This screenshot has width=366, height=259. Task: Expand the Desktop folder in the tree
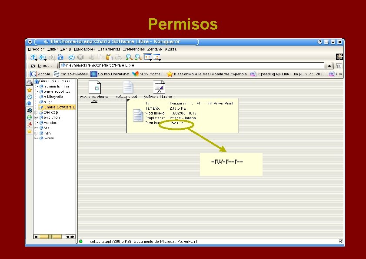click(x=36, y=112)
